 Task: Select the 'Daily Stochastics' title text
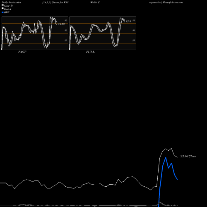tap(11, 2)
